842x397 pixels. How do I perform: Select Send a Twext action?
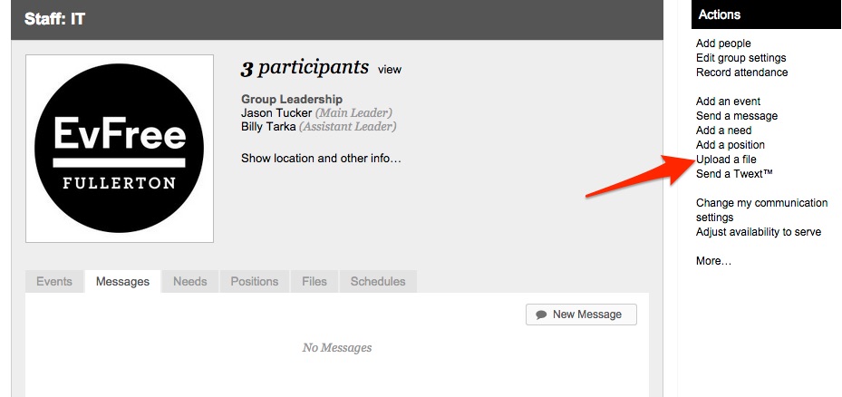734,174
